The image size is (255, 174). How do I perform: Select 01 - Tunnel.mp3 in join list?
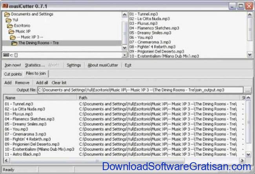click(19, 104)
